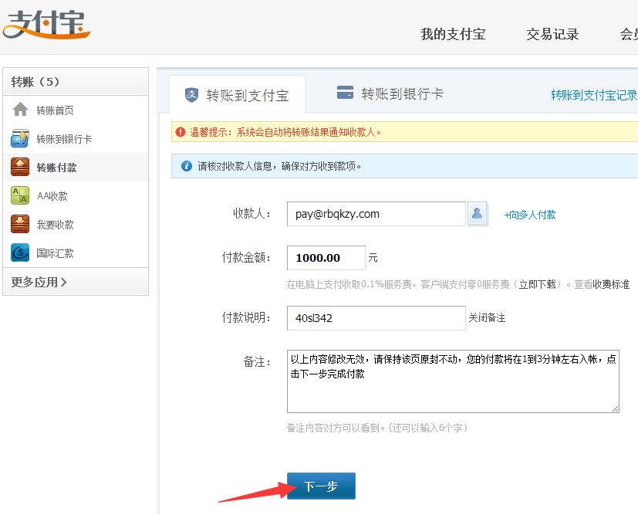Expand 更多应用 in the sidebar
Screen dimensions: 638x515
[x=39, y=282]
